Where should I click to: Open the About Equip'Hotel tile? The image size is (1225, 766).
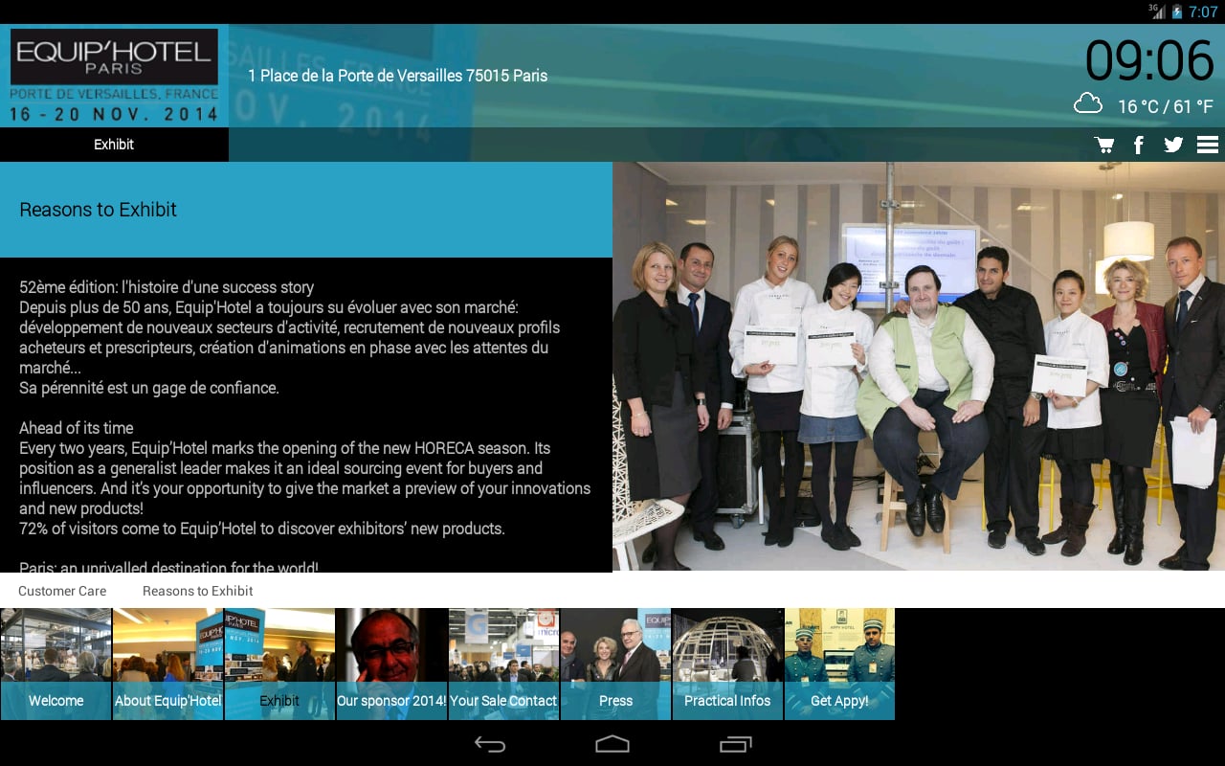pos(167,664)
